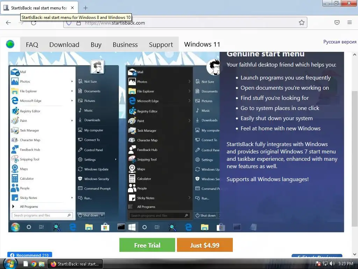Switch to the Windows 11 tab
358x269 pixels.
tap(202, 44)
